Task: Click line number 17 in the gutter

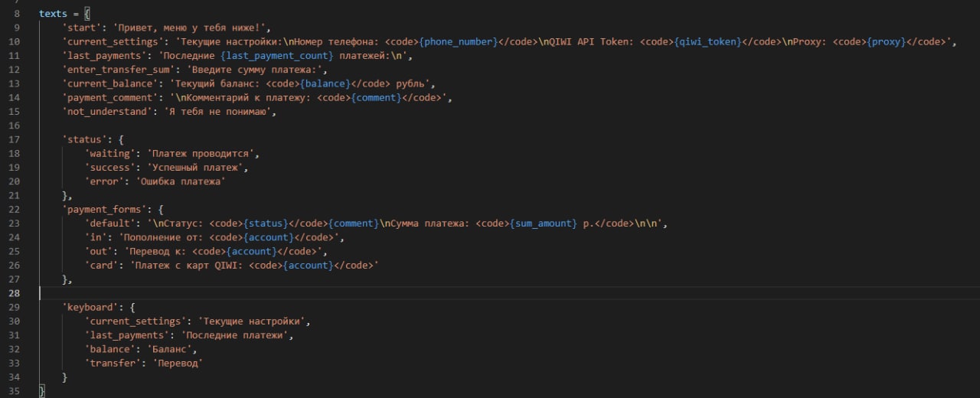Action: (x=15, y=139)
